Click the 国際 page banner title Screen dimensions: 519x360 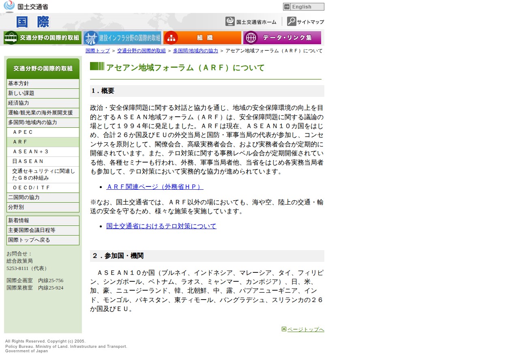33,22
